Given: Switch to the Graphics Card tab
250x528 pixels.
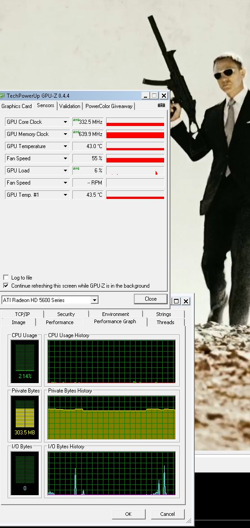Looking at the screenshot, I should [x=17, y=106].
